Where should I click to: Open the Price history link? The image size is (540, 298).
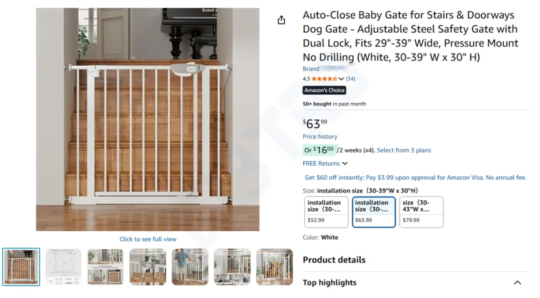[x=320, y=136]
